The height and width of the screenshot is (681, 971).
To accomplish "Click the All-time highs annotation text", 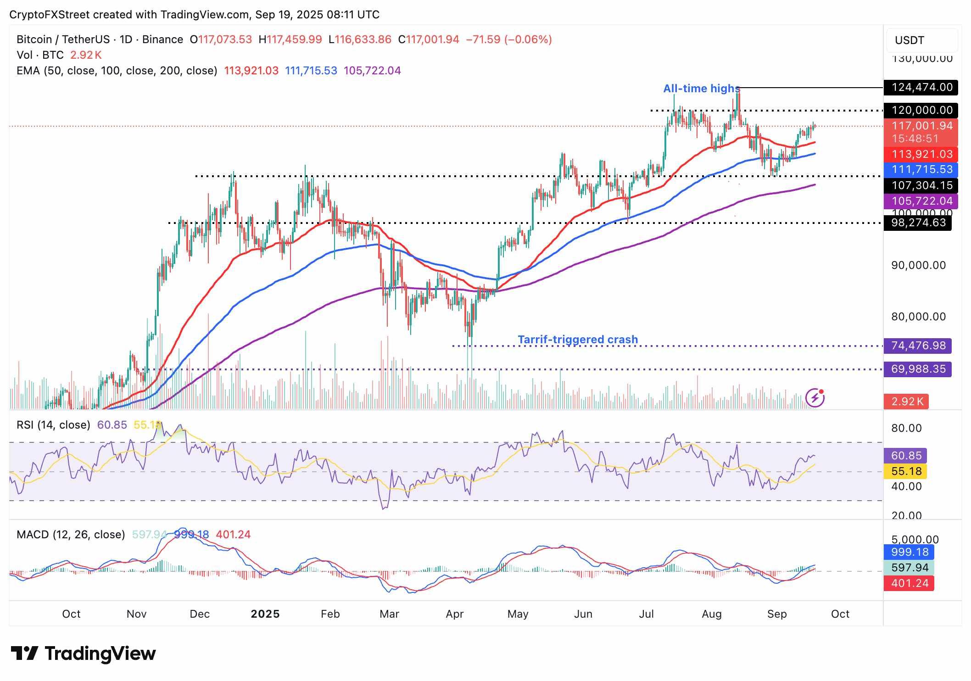I will [701, 89].
